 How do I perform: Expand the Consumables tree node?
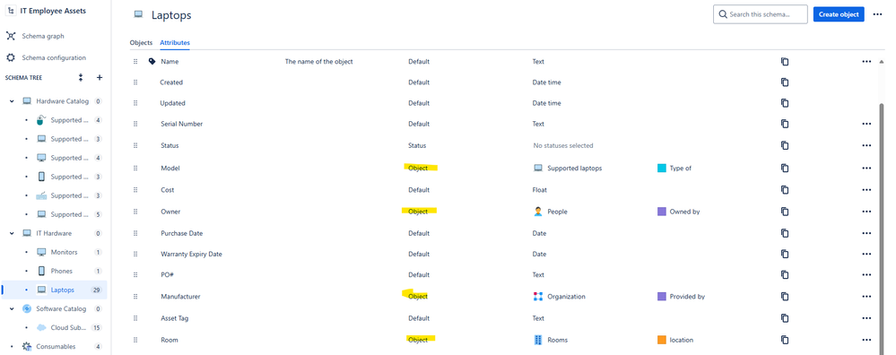coord(12,346)
